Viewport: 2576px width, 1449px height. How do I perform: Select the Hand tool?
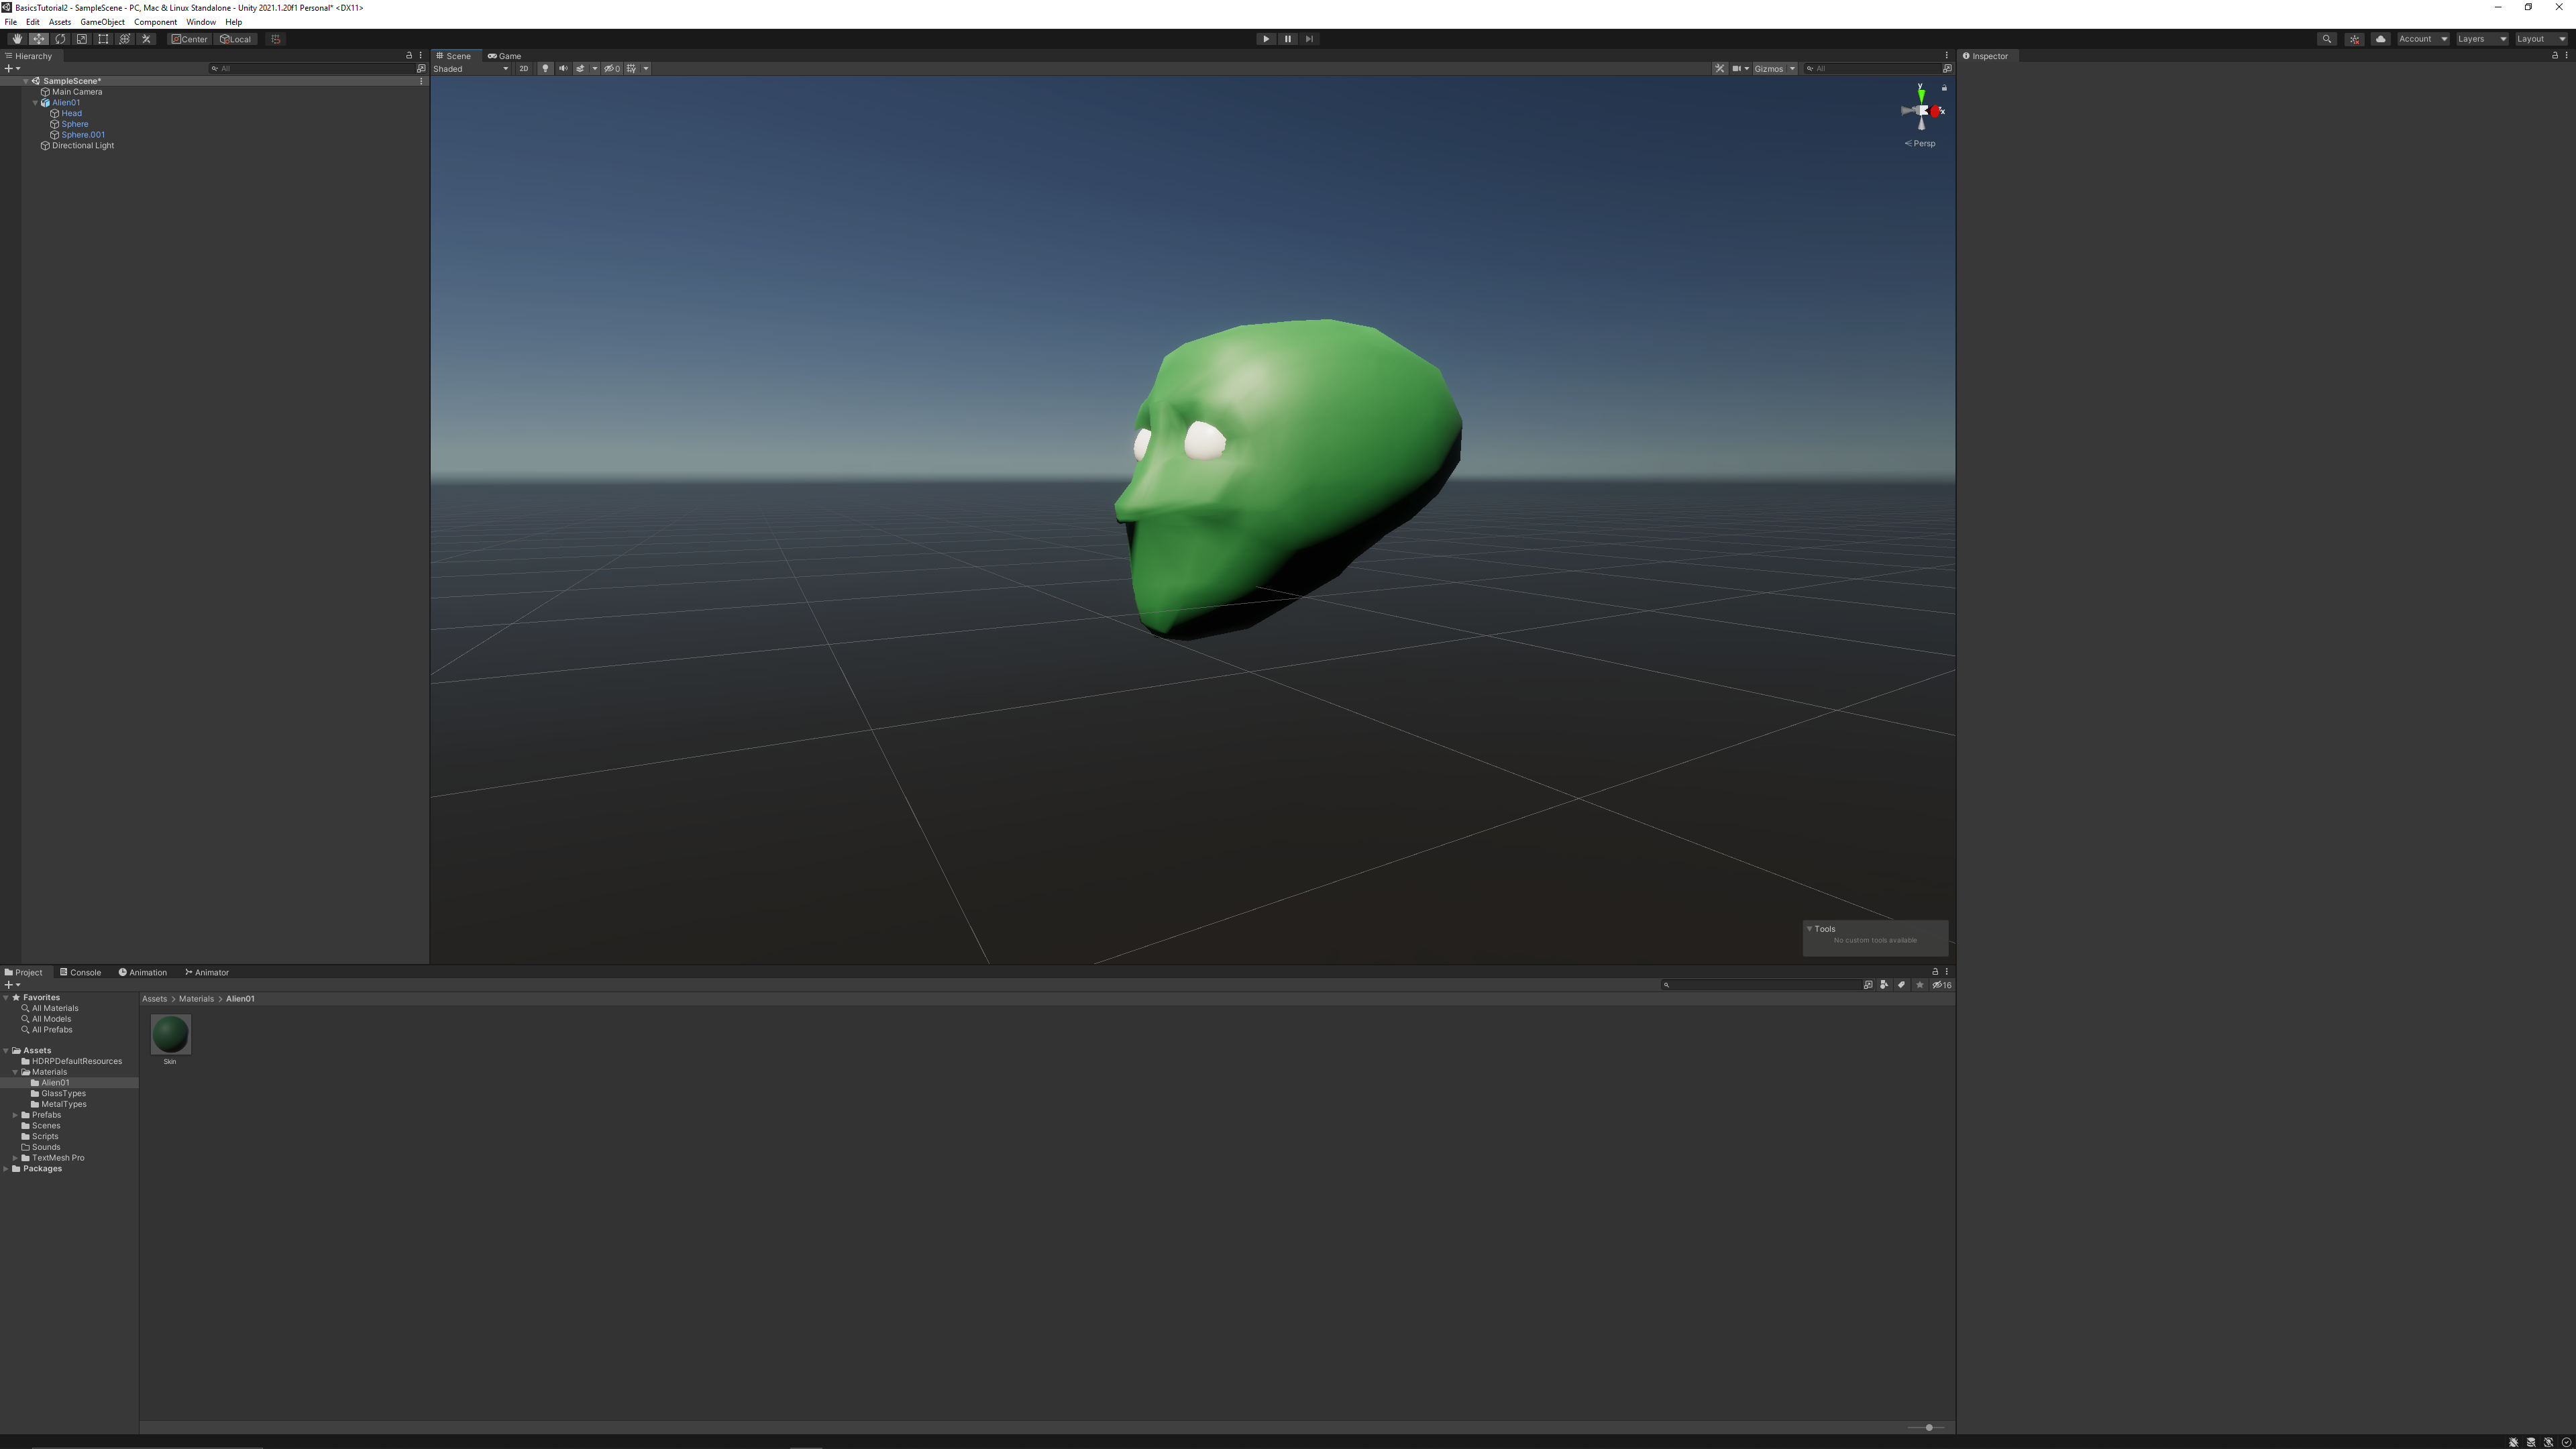click(x=17, y=39)
